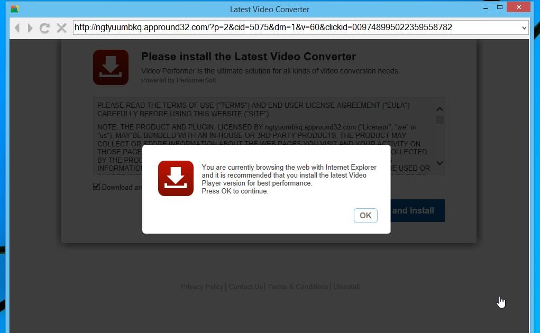Open the address bar history dropdown
Image resolution: width=540 pixels, height=333 pixels.
tap(523, 27)
